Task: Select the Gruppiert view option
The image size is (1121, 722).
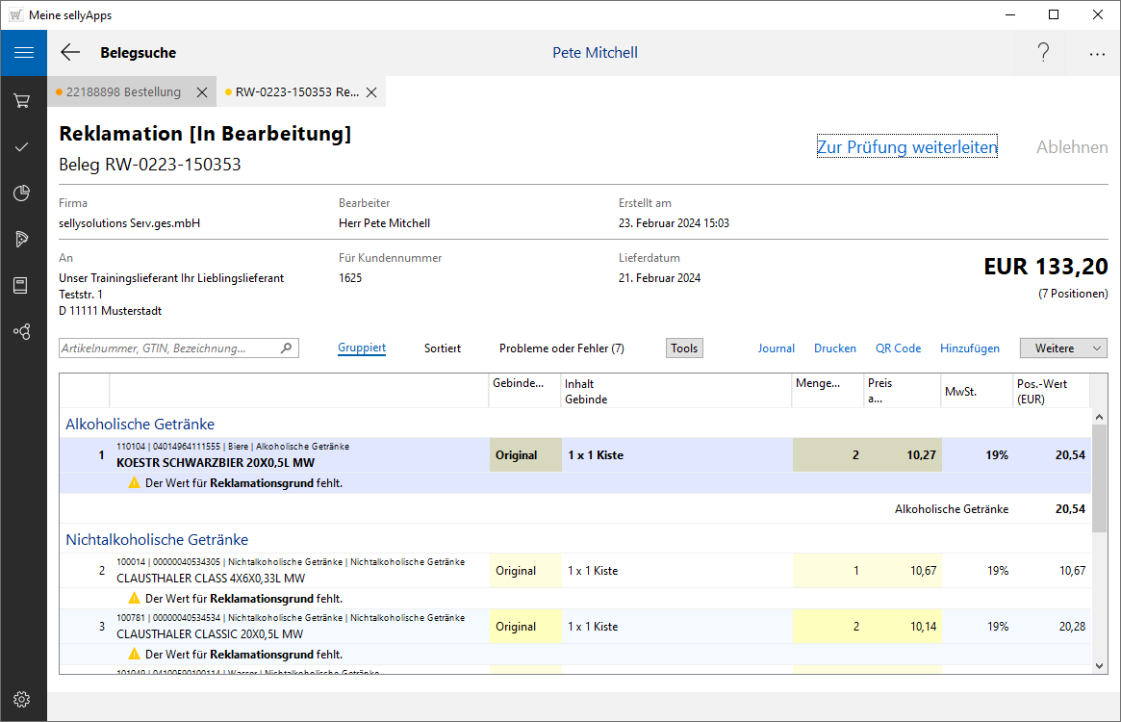Action: [x=362, y=348]
